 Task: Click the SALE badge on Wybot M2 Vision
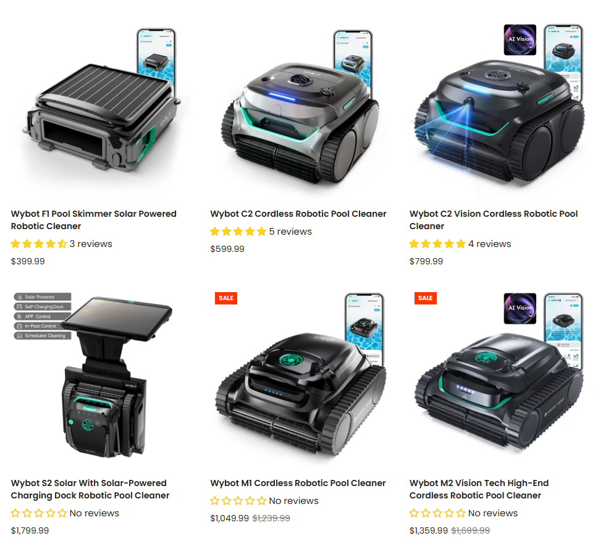point(425,298)
